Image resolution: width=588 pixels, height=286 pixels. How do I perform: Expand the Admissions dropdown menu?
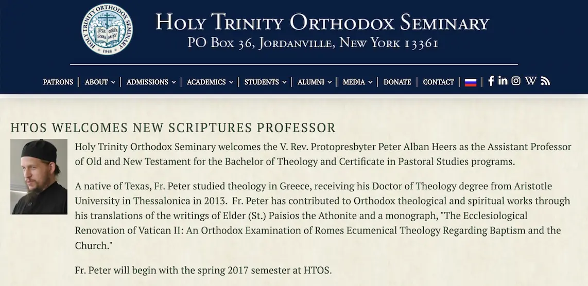[151, 82]
